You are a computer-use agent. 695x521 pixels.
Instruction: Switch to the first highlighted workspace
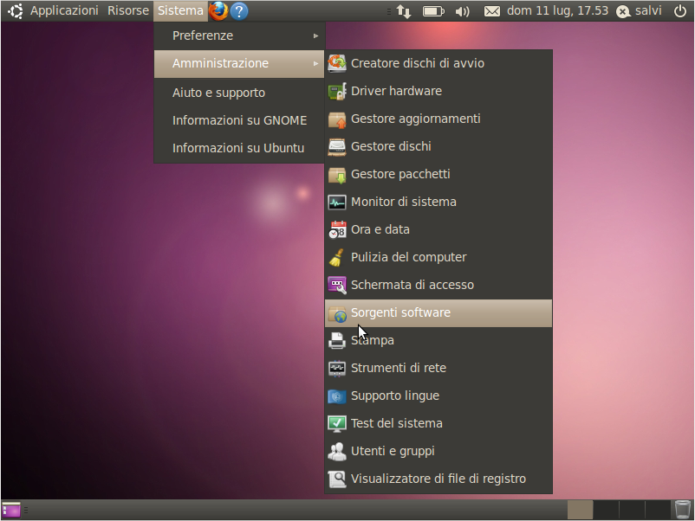pyautogui.click(x=581, y=510)
